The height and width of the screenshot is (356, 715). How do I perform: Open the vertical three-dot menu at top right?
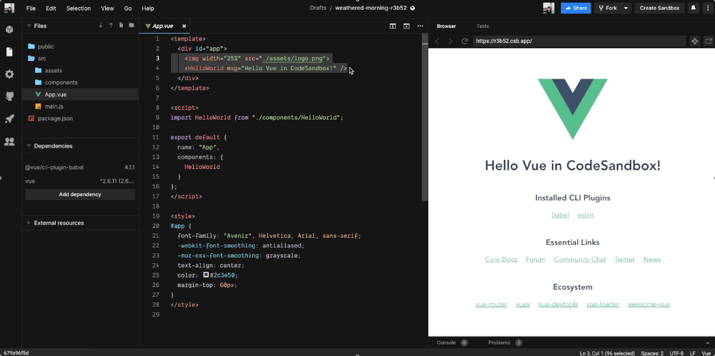pyautogui.click(x=708, y=8)
